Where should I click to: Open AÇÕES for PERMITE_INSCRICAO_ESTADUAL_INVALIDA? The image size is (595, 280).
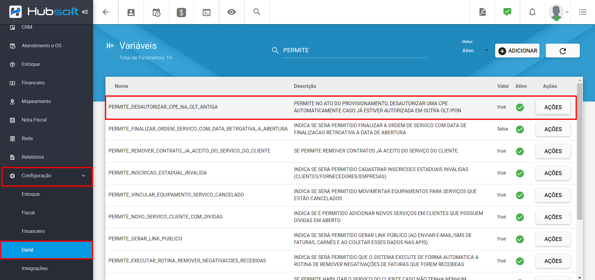point(553,173)
